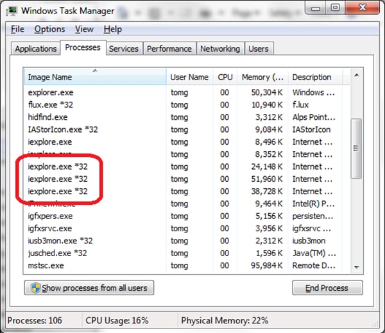Maximize the Task Manager window

click(335, 8)
